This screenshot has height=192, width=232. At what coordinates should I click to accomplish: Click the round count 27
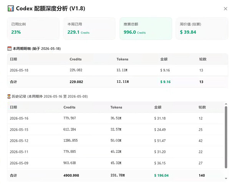[201, 163]
